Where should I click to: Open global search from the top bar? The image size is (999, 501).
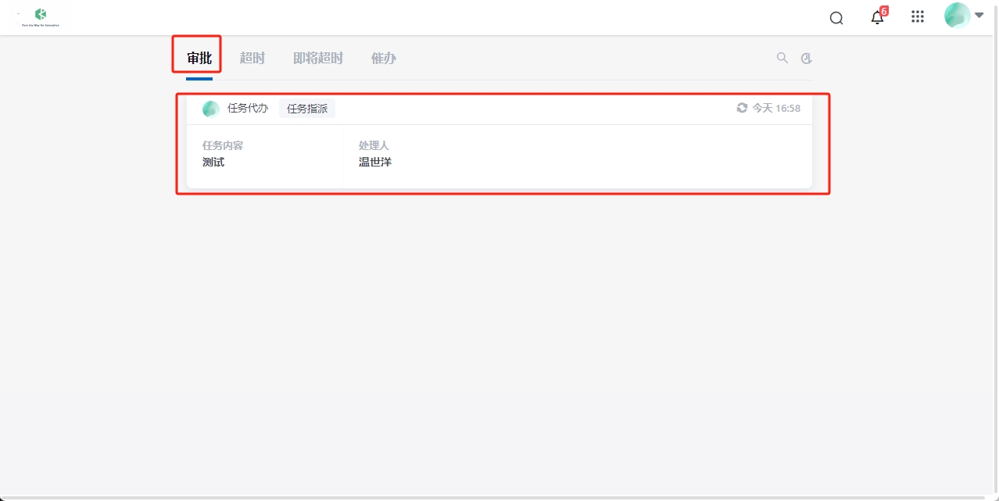(x=836, y=17)
